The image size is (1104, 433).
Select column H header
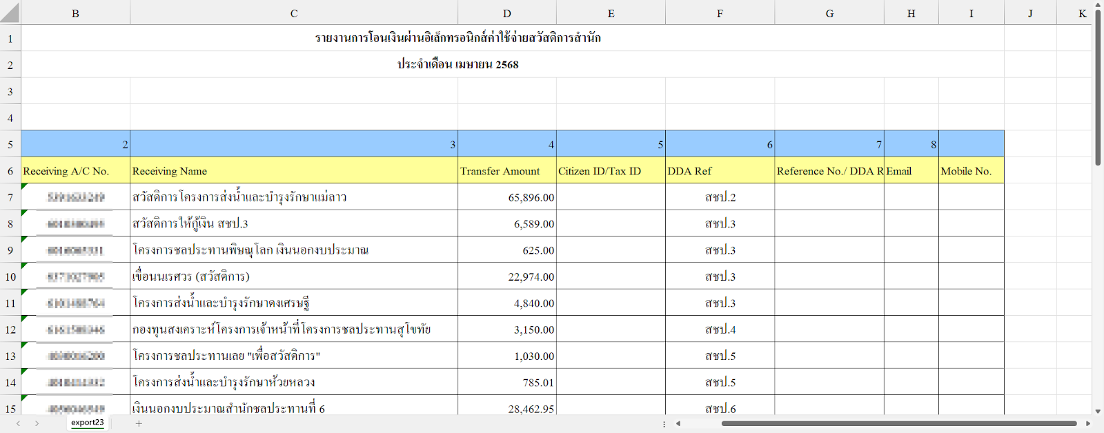[911, 13]
